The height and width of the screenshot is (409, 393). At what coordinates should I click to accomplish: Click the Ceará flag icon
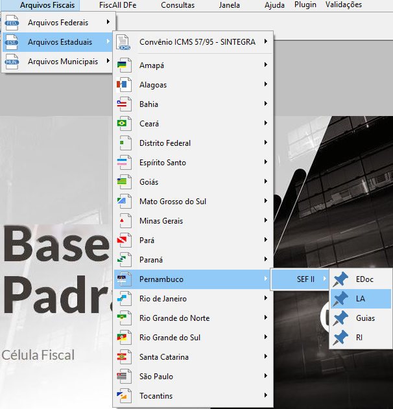(124, 123)
